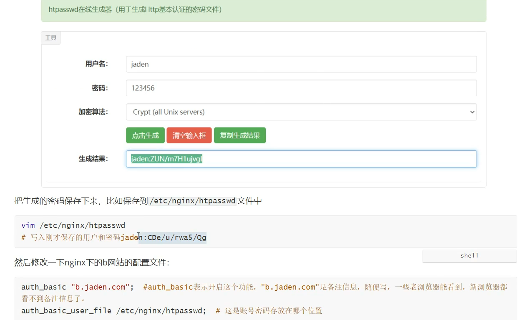The width and height of the screenshot is (519, 320).
Task: Click the inline /etc/nginx/htpasswd path in paragraph
Action: pos(193,201)
